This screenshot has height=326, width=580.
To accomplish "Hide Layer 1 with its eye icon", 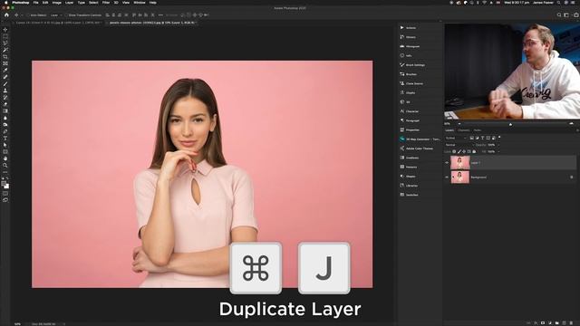I will (447, 163).
